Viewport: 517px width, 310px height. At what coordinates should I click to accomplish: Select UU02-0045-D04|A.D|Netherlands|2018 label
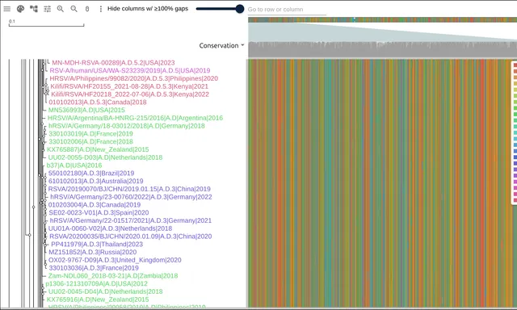[105, 292]
